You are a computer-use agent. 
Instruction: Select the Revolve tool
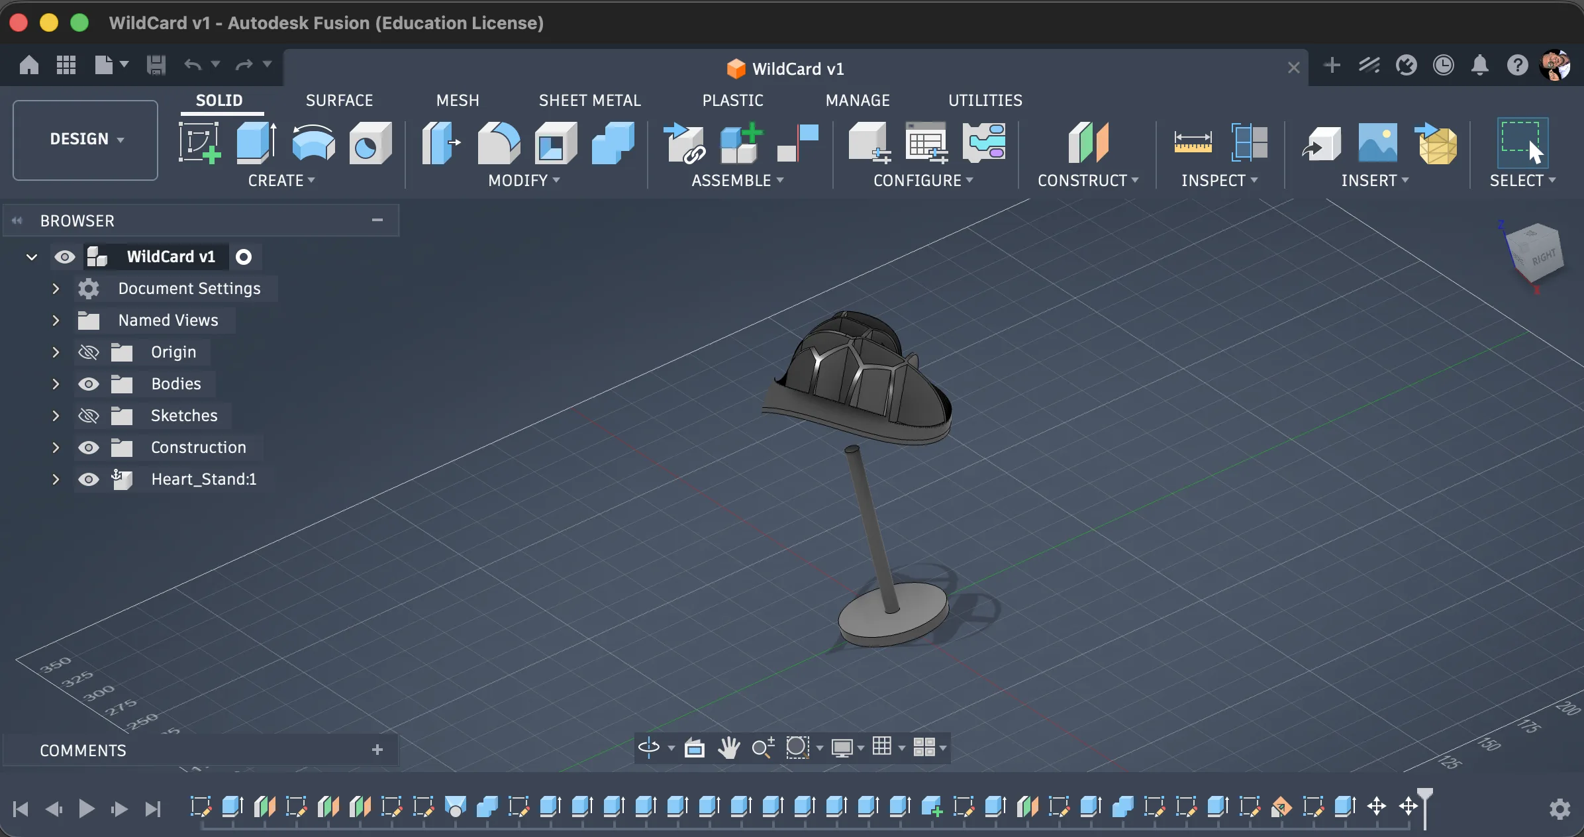click(313, 142)
